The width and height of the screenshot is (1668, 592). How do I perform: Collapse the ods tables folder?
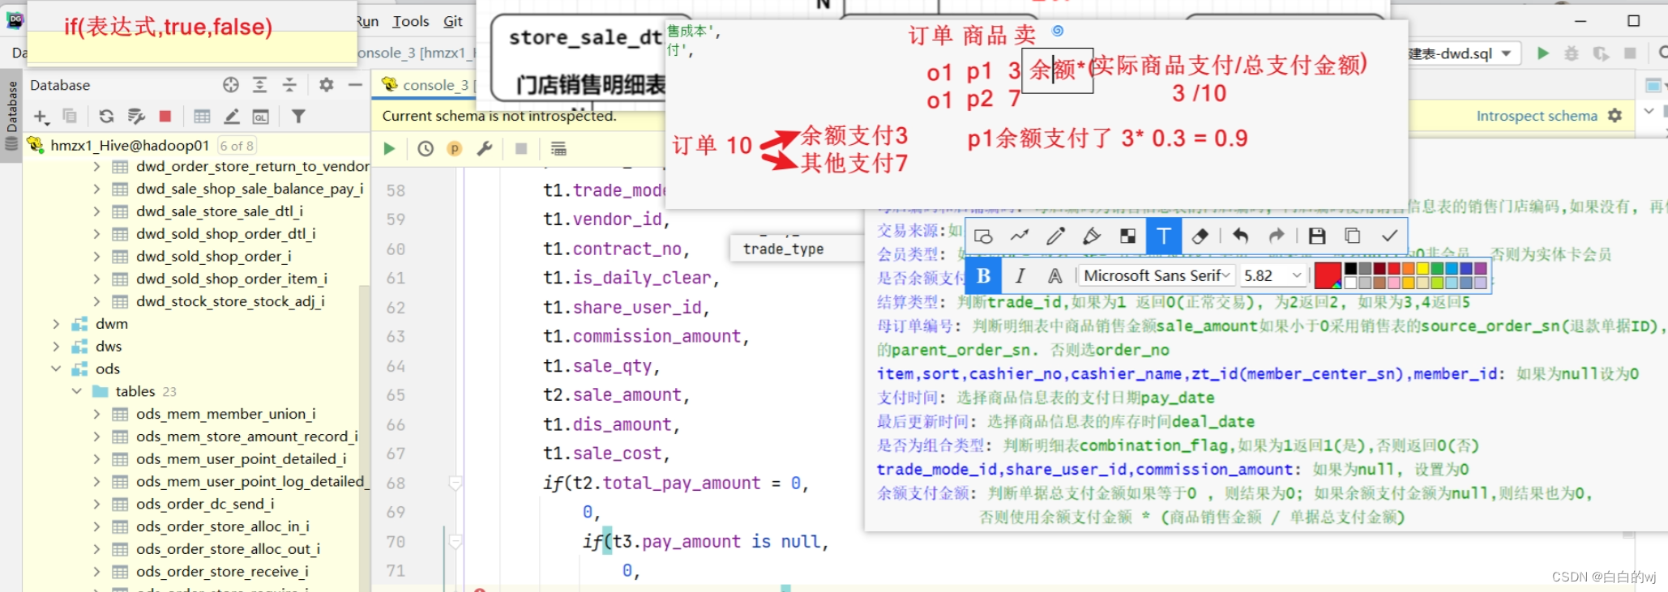pos(77,391)
